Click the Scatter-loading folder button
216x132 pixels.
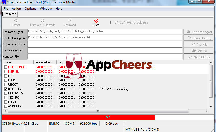point(199,38)
